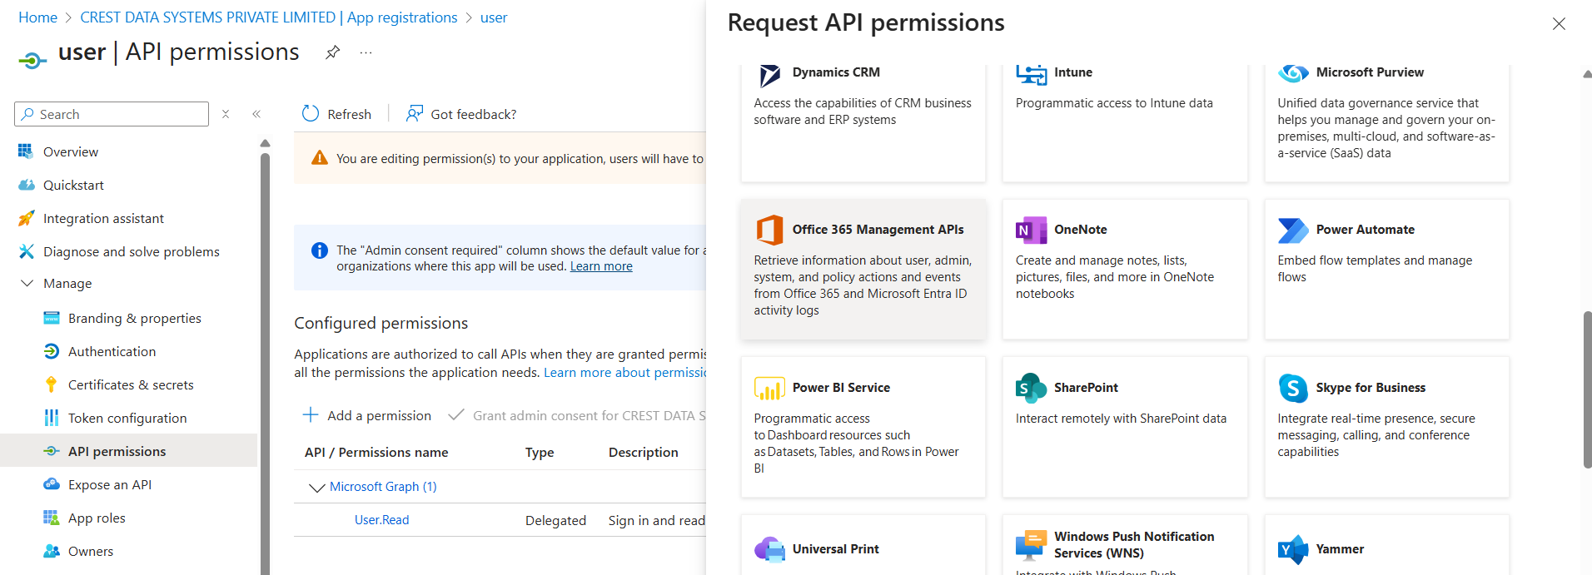This screenshot has width=1592, height=575.
Task: Navigate to Expose an API
Action: 109,484
